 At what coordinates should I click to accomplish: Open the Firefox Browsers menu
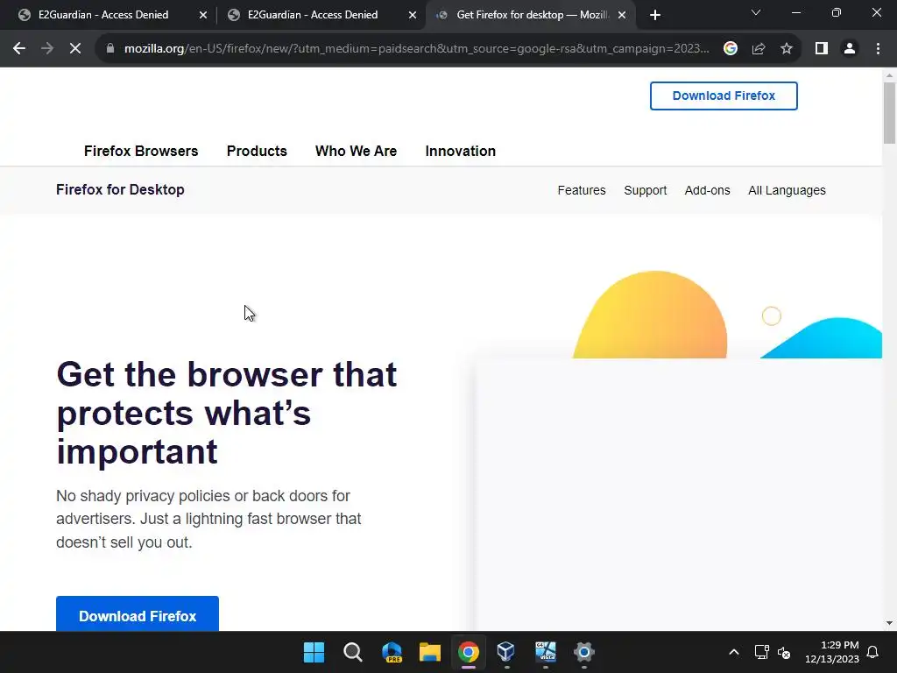point(141,151)
